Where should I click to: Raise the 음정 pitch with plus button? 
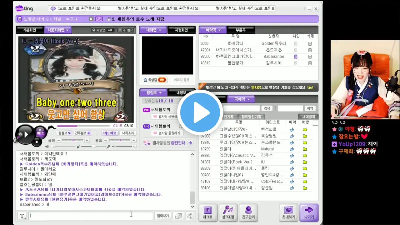click(87, 141)
